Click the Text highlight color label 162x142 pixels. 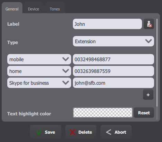pos(29,114)
